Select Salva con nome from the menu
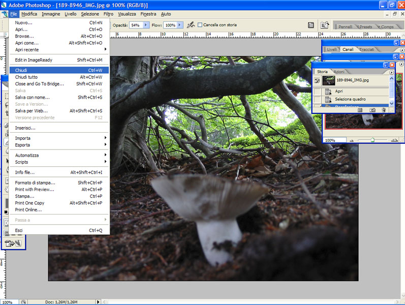The width and height of the screenshot is (405, 305). coord(33,97)
